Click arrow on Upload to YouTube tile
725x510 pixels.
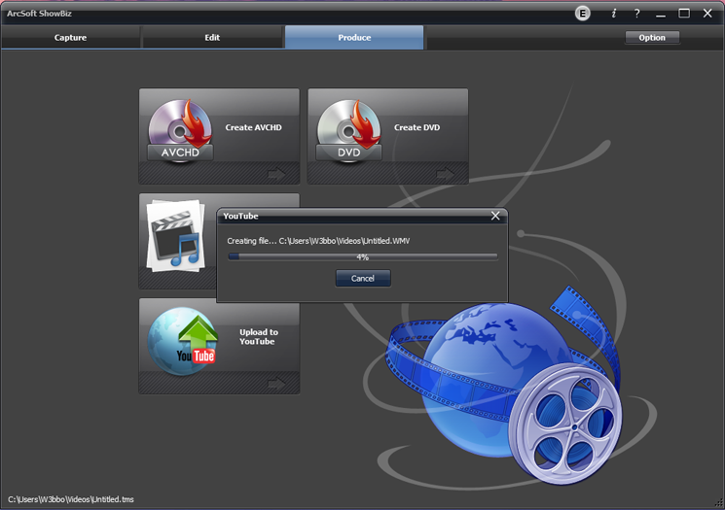tap(276, 383)
